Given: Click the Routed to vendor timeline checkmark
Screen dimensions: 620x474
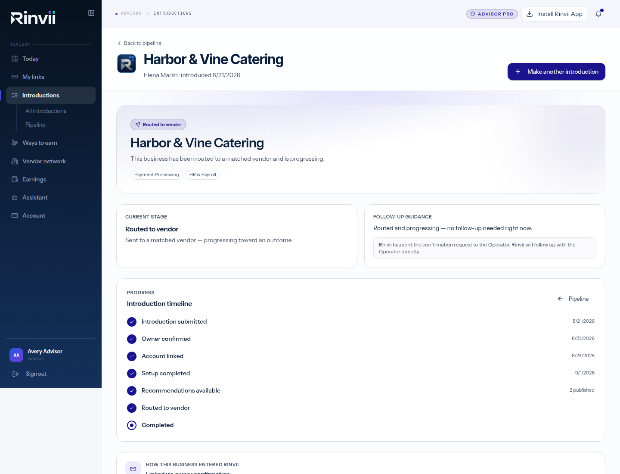Looking at the screenshot, I should point(132,408).
